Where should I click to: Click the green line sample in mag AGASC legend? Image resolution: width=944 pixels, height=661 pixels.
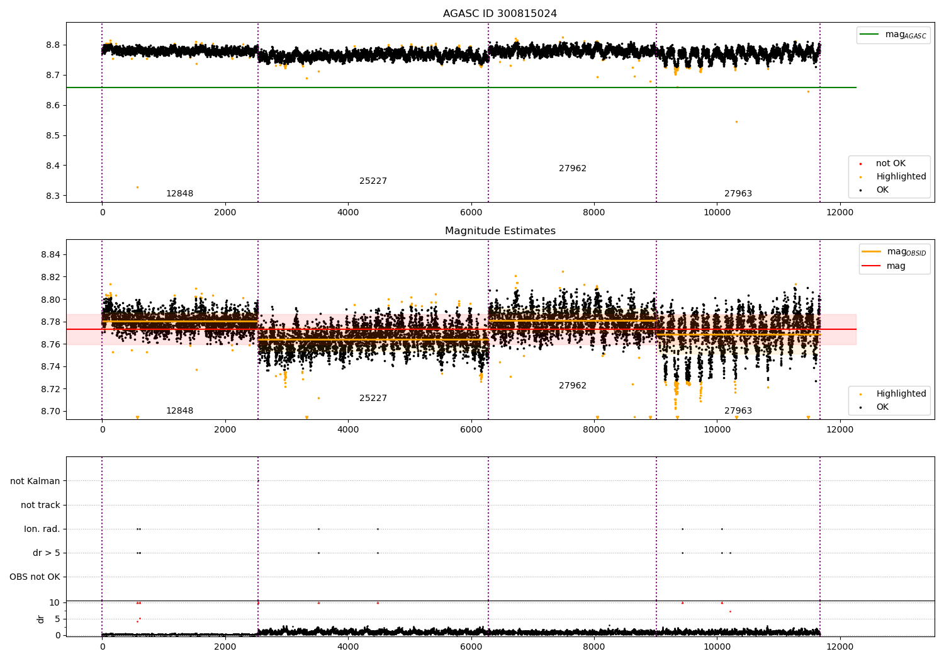tap(870, 35)
